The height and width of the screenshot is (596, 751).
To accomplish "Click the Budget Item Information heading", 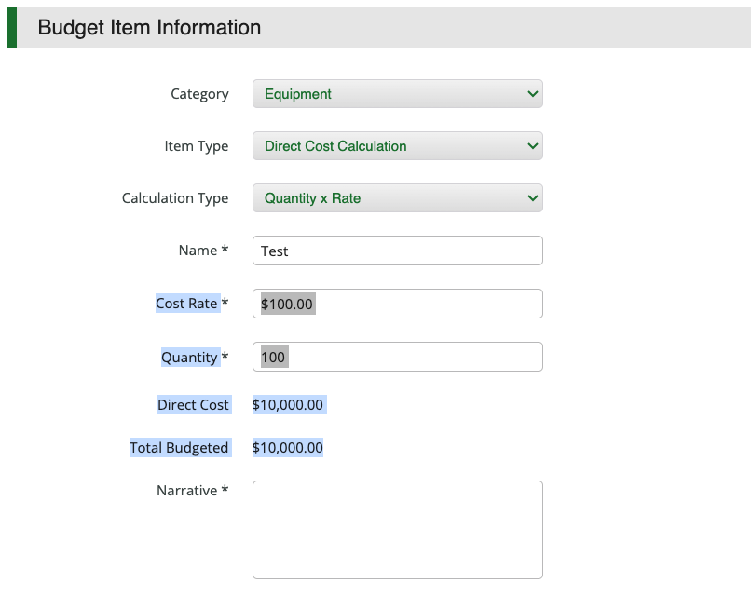I will click(149, 28).
